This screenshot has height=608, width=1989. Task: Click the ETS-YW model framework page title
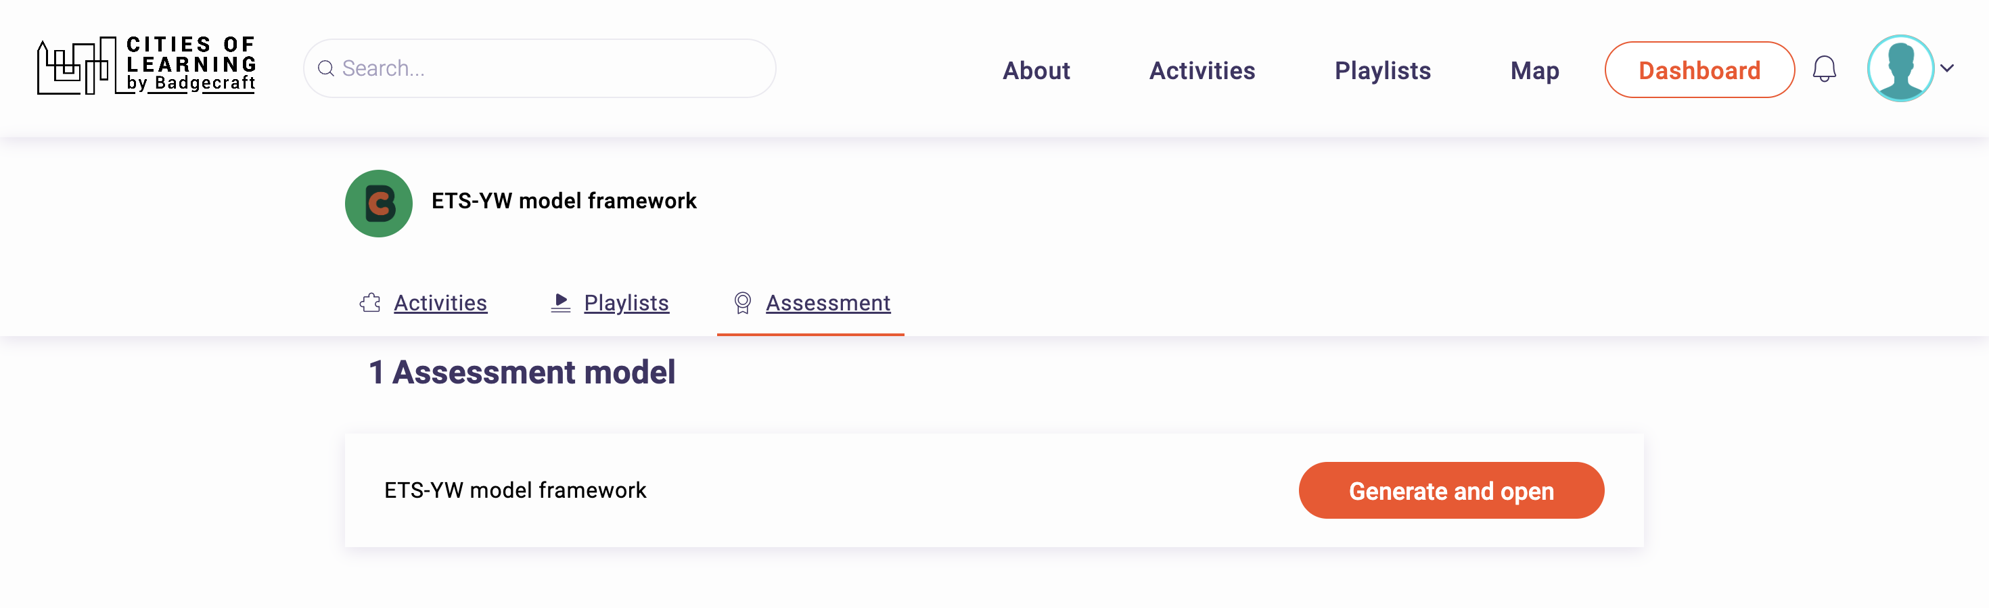point(564,201)
